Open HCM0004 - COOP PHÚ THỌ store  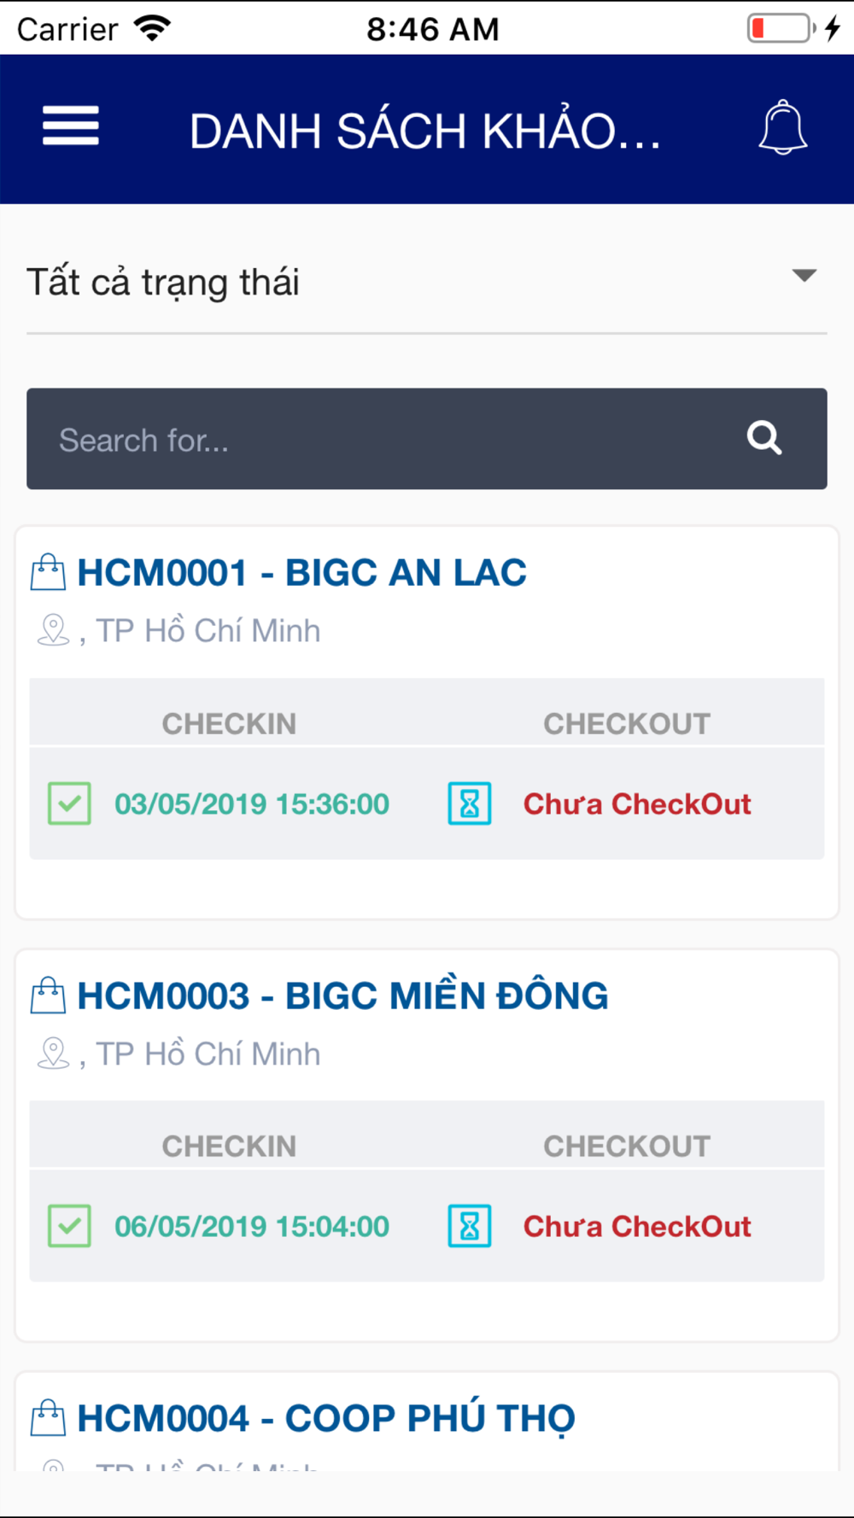[x=326, y=1418]
